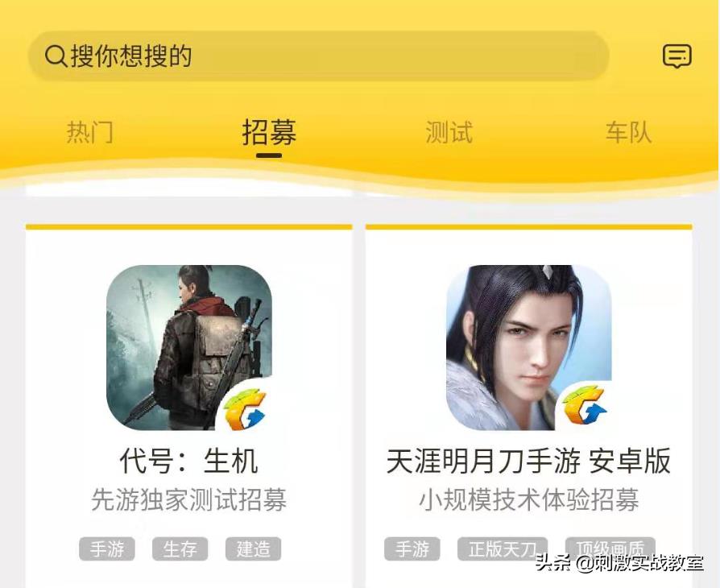
Task: Tap the 先游独家测试招募 subtitle
Action: coord(189,499)
